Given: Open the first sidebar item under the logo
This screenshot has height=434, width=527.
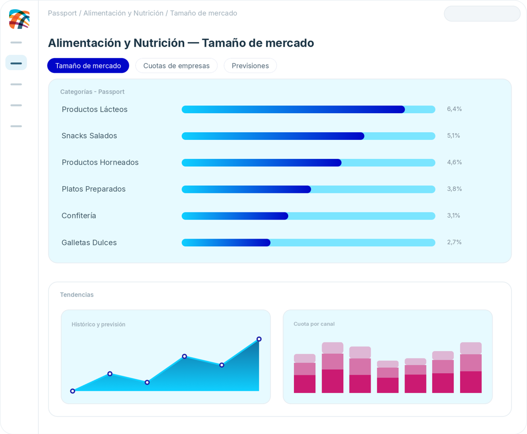Looking at the screenshot, I should [16, 42].
